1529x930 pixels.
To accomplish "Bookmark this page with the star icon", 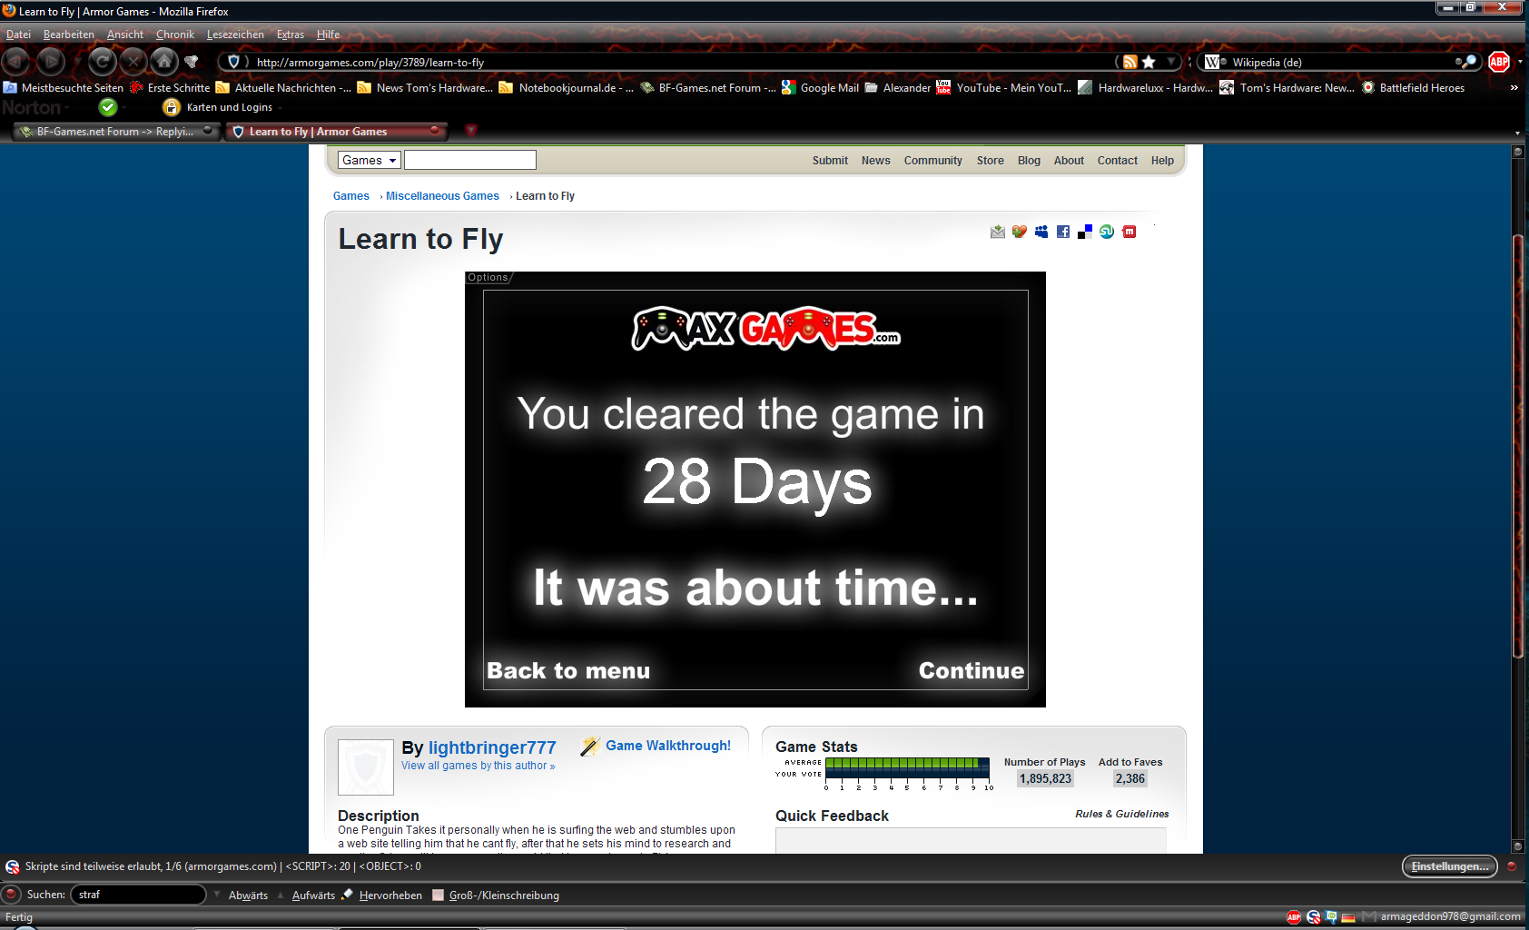I will click(1149, 62).
